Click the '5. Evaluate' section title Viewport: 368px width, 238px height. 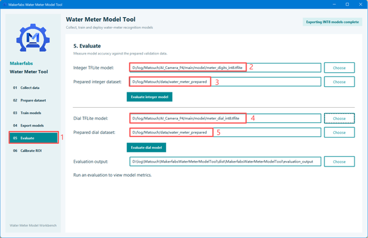pyautogui.click(x=87, y=46)
